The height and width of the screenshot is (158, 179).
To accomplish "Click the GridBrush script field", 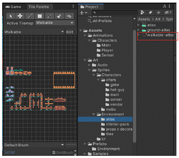I will pos(63,152).
